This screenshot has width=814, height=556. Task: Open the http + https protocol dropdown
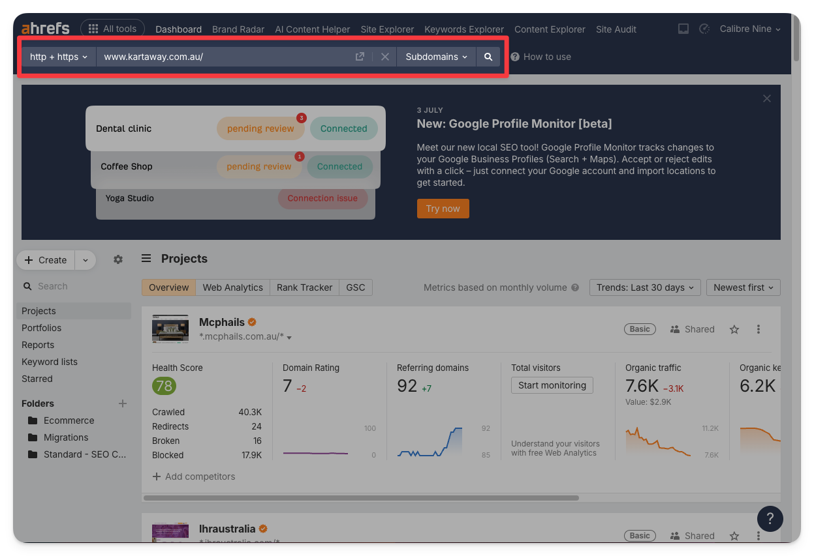pyautogui.click(x=59, y=57)
